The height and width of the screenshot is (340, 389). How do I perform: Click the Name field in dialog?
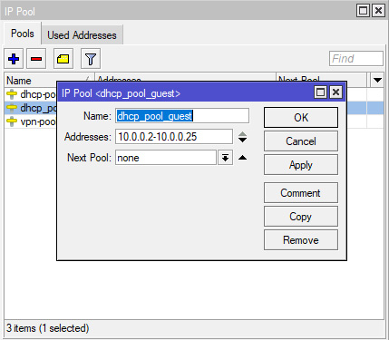coord(182,116)
